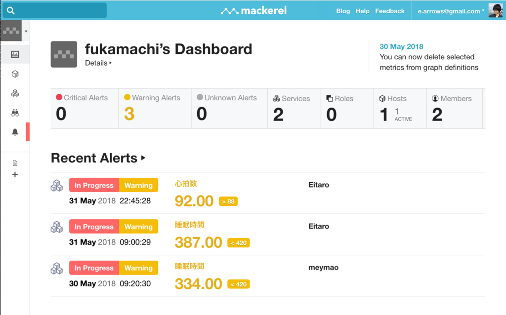The width and height of the screenshot is (506, 315).
Task: Open the Unknown Alerts count card
Action: click(x=229, y=108)
